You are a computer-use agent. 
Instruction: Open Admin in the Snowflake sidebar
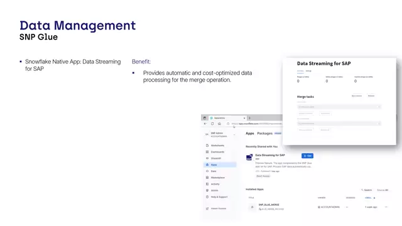(215, 190)
